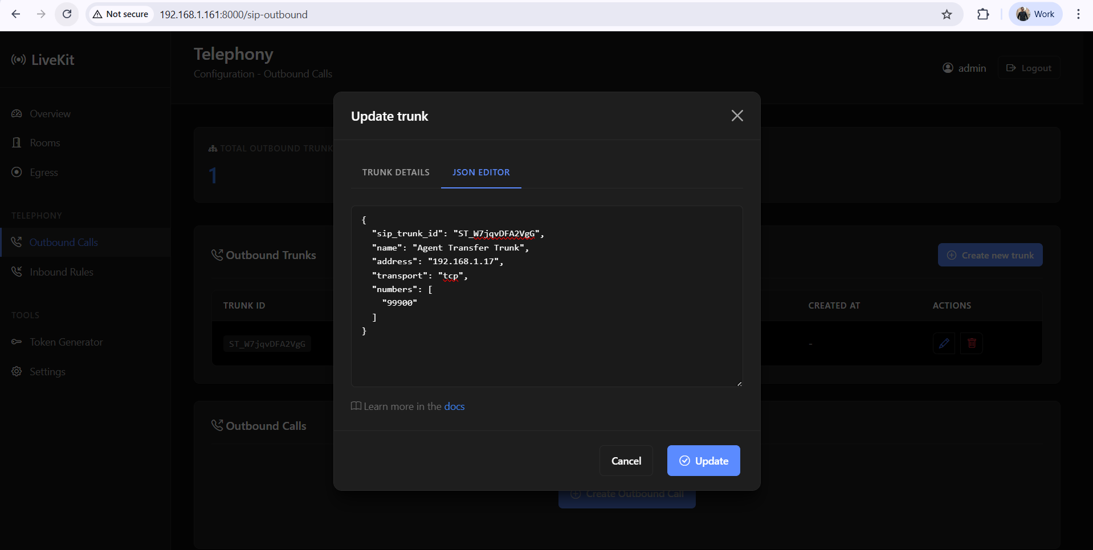1093x550 pixels.
Task: Open the Token Generator tool
Action: click(x=66, y=342)
